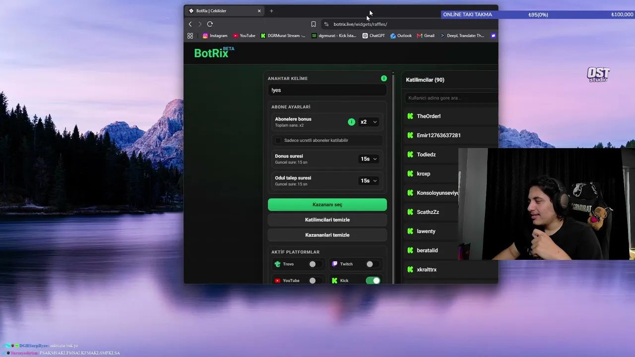Viewport: 635px width, 357px height.
Task: Switch to the BotRix | Cekilisler tab
Action: 225,11
